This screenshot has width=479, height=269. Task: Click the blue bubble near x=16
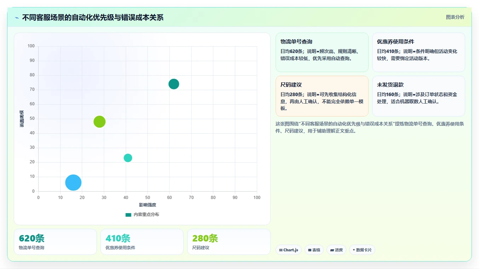tap(73, 183)
